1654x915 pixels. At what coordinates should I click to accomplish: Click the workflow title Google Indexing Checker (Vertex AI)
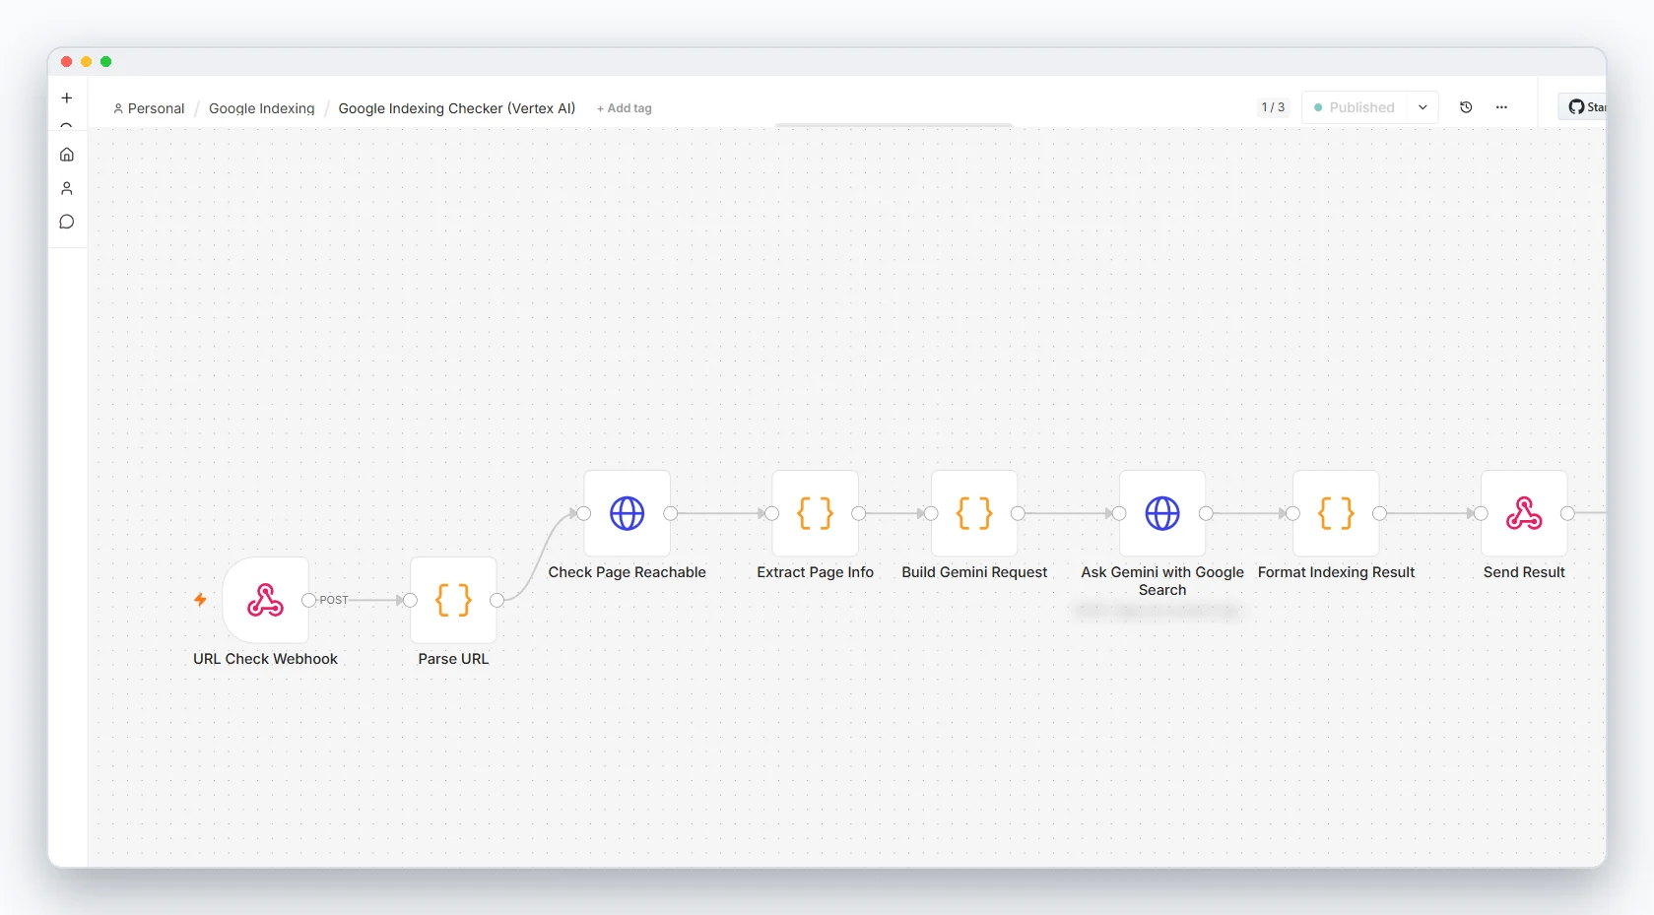457,108
